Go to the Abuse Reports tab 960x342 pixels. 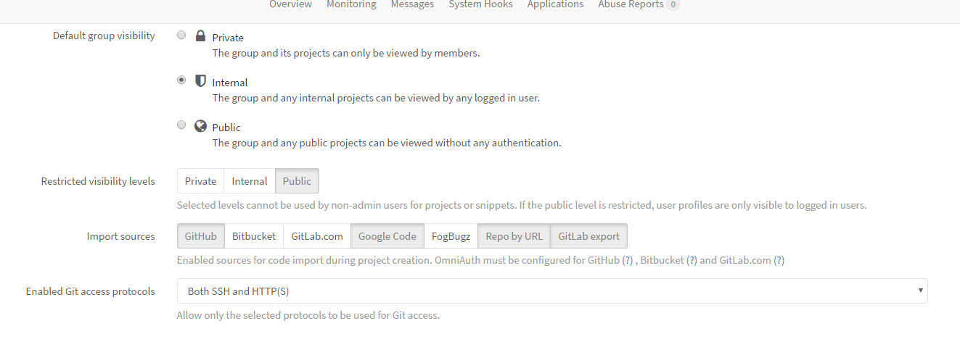tap(630, 4)
